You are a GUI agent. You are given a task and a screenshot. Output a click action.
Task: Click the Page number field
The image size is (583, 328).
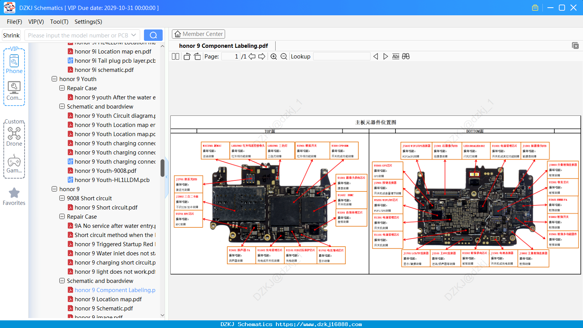pos(231,57)
